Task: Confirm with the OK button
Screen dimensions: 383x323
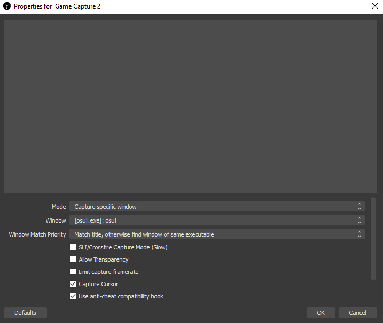Action: click(321, 313)
